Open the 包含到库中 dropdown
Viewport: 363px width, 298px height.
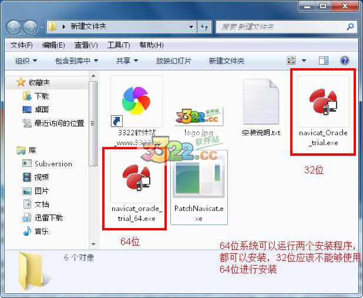point(76,61)
